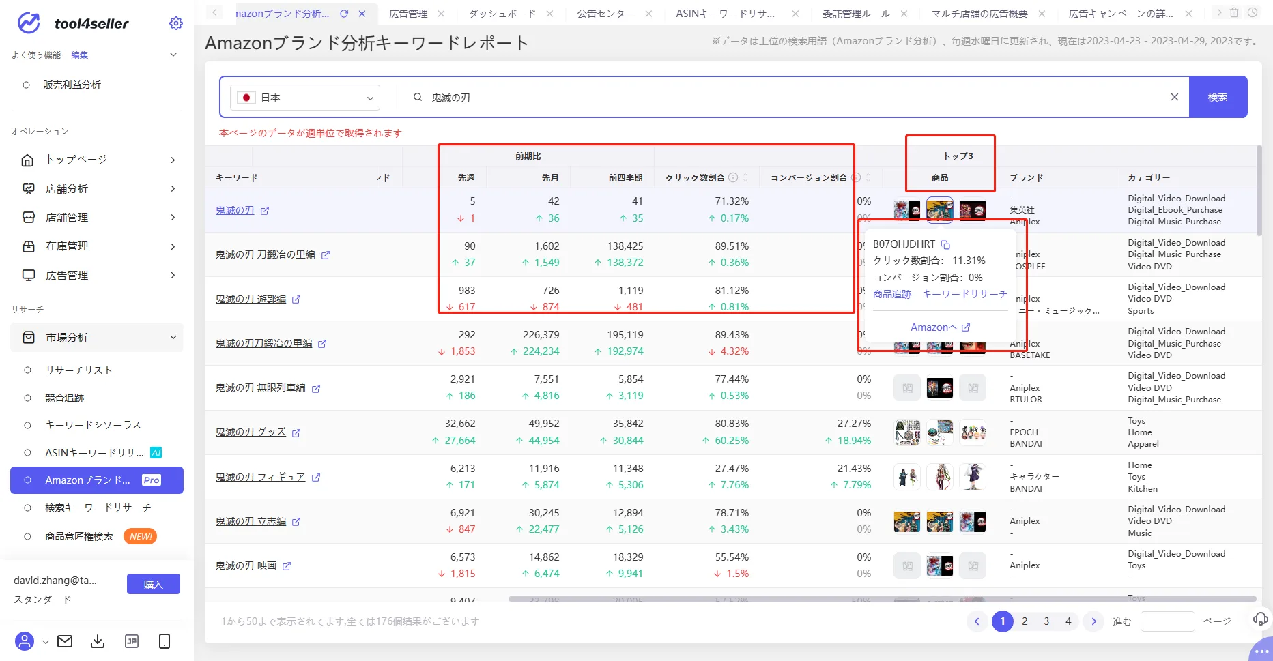The width and height of the screenshot is (1273, 661).
Task: Open the キーワードシソーラス sidebar item
Action: [93, 425]
